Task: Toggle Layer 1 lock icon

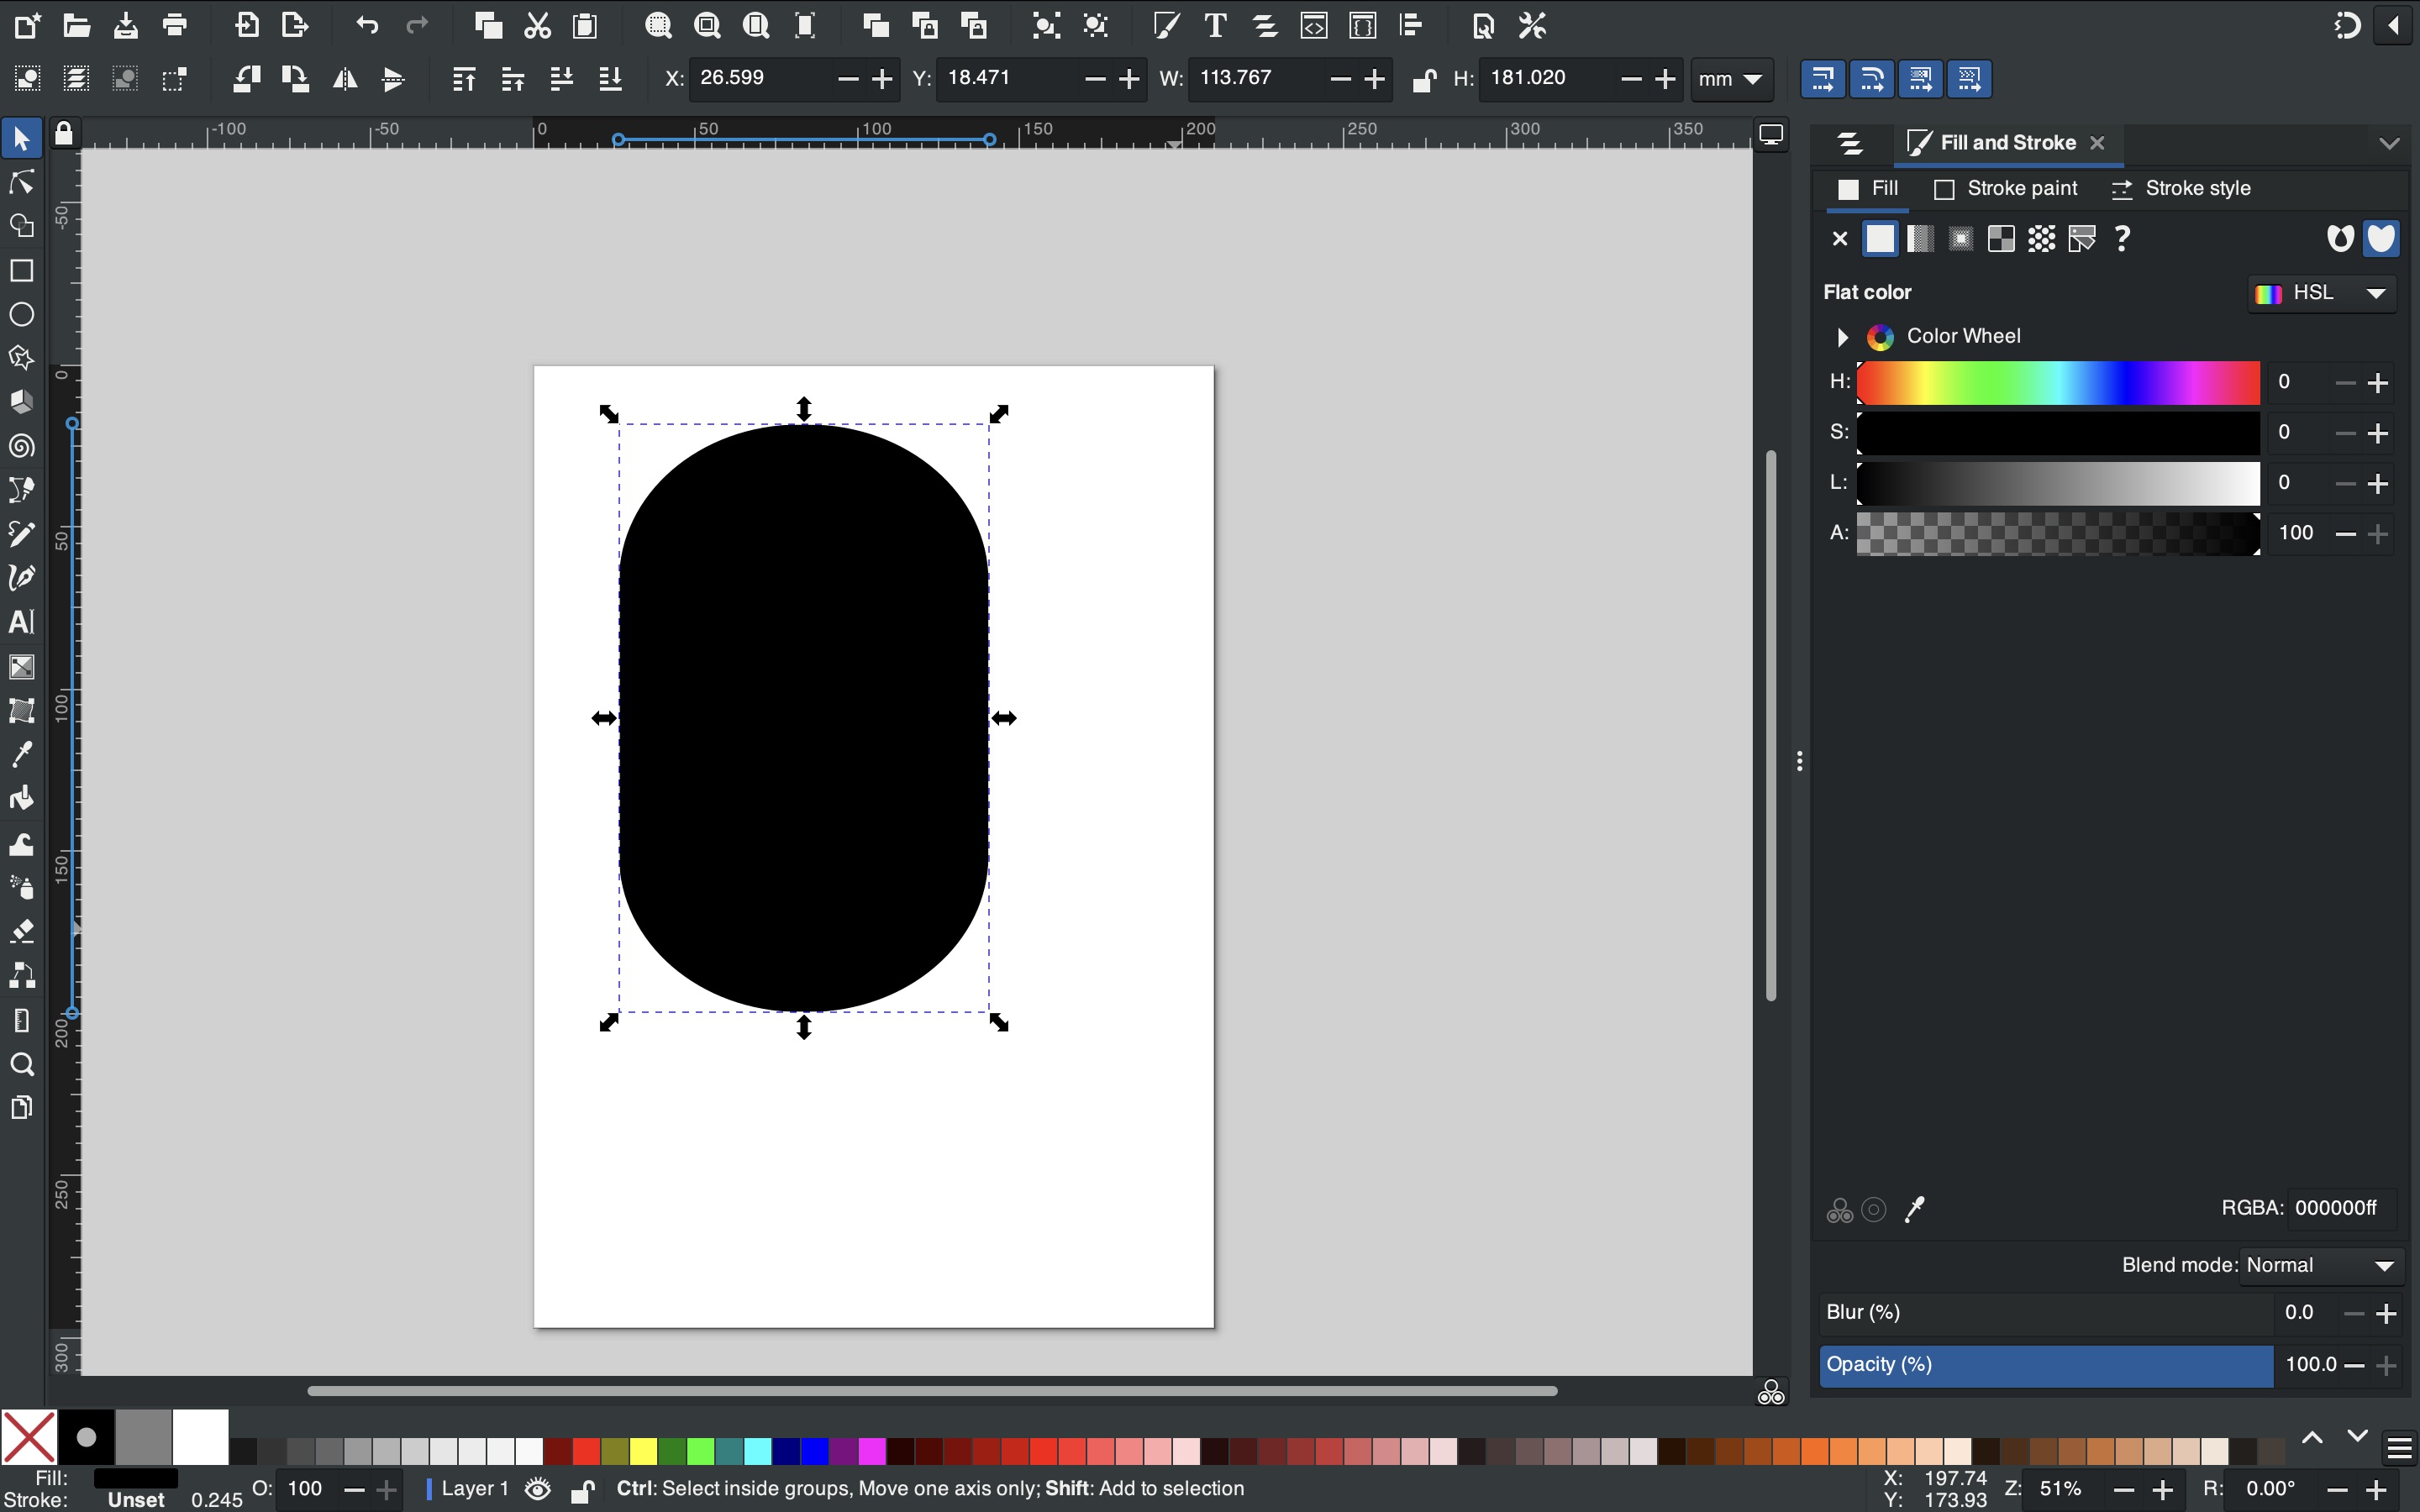Action: 583,1489
